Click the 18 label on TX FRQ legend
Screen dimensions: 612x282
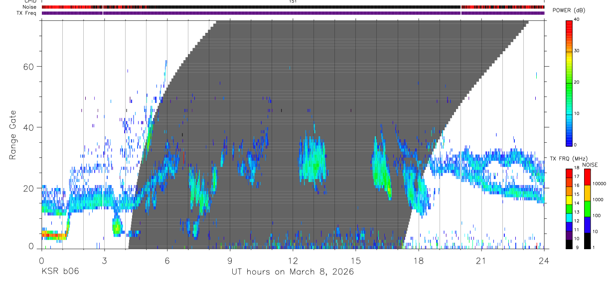[x=577, y=168]
